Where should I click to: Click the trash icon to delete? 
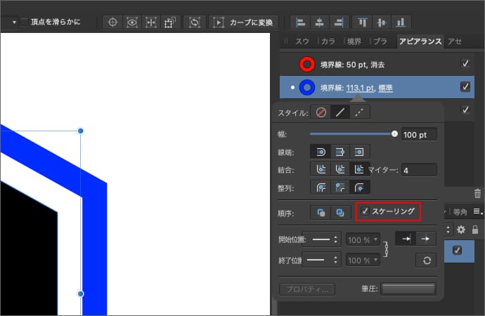pos(478,193)
